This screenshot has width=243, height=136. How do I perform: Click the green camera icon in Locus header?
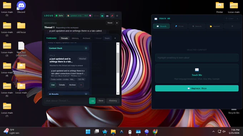coord(102,16)
